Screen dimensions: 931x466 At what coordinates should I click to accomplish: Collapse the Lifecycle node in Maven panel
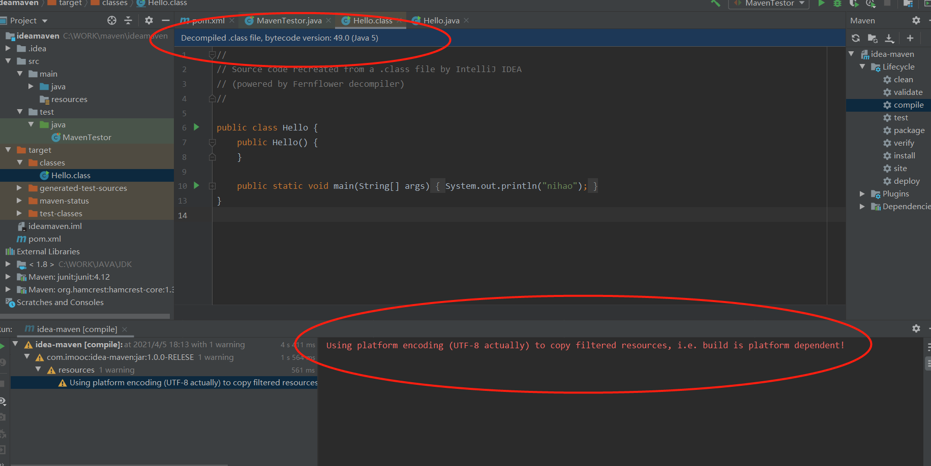pyautogui.click(x=862, y=66)
